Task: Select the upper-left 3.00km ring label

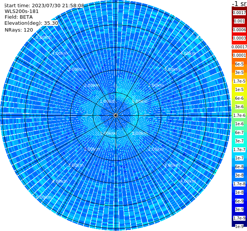Action: 76,69
